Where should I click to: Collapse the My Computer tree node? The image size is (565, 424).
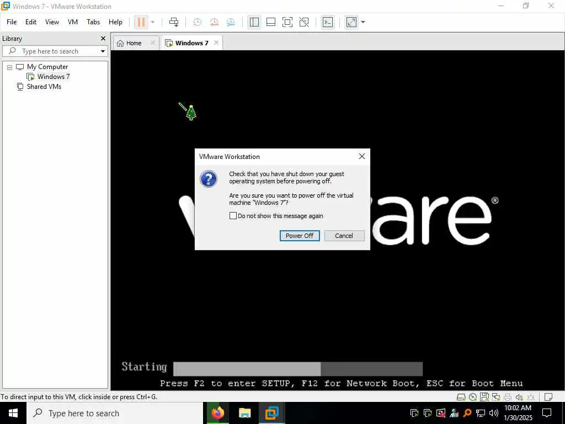click(x=10, y=67)
